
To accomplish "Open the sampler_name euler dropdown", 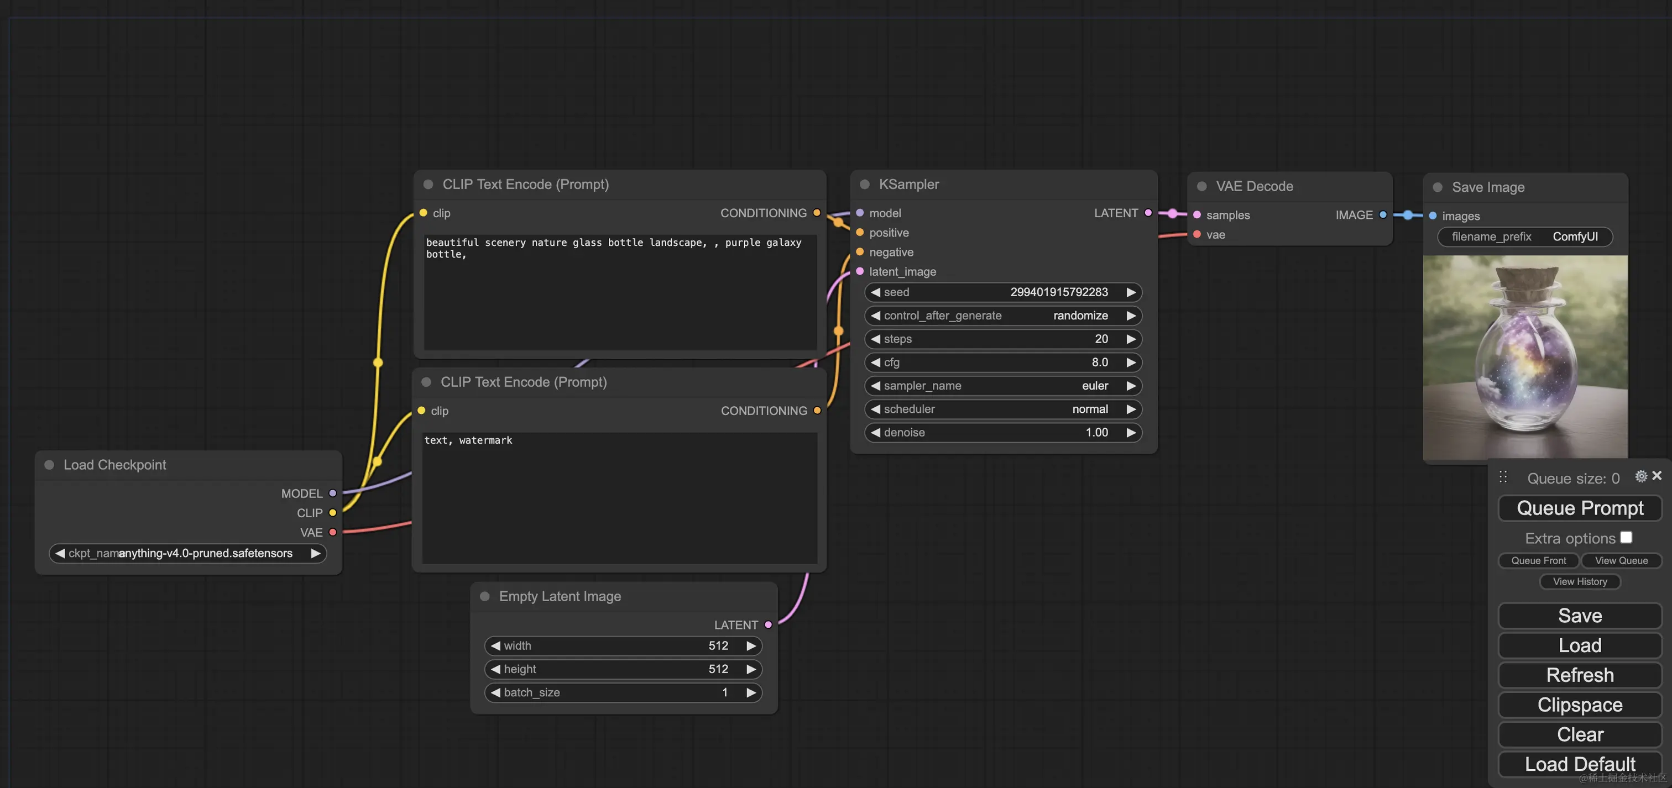I will coord(1003,386).
